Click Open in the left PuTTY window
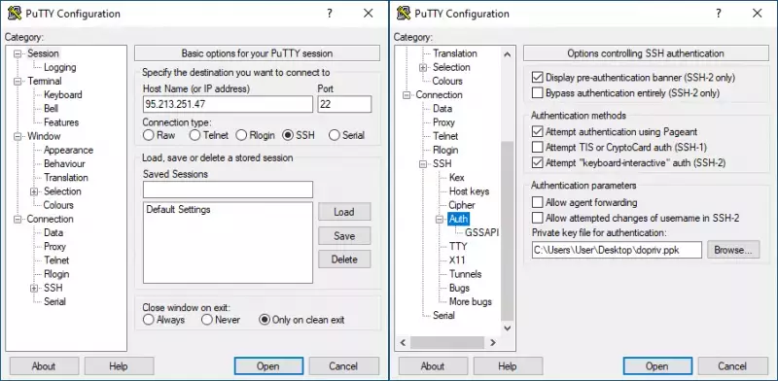Screen dimensions: 778x381 (268, 366)
